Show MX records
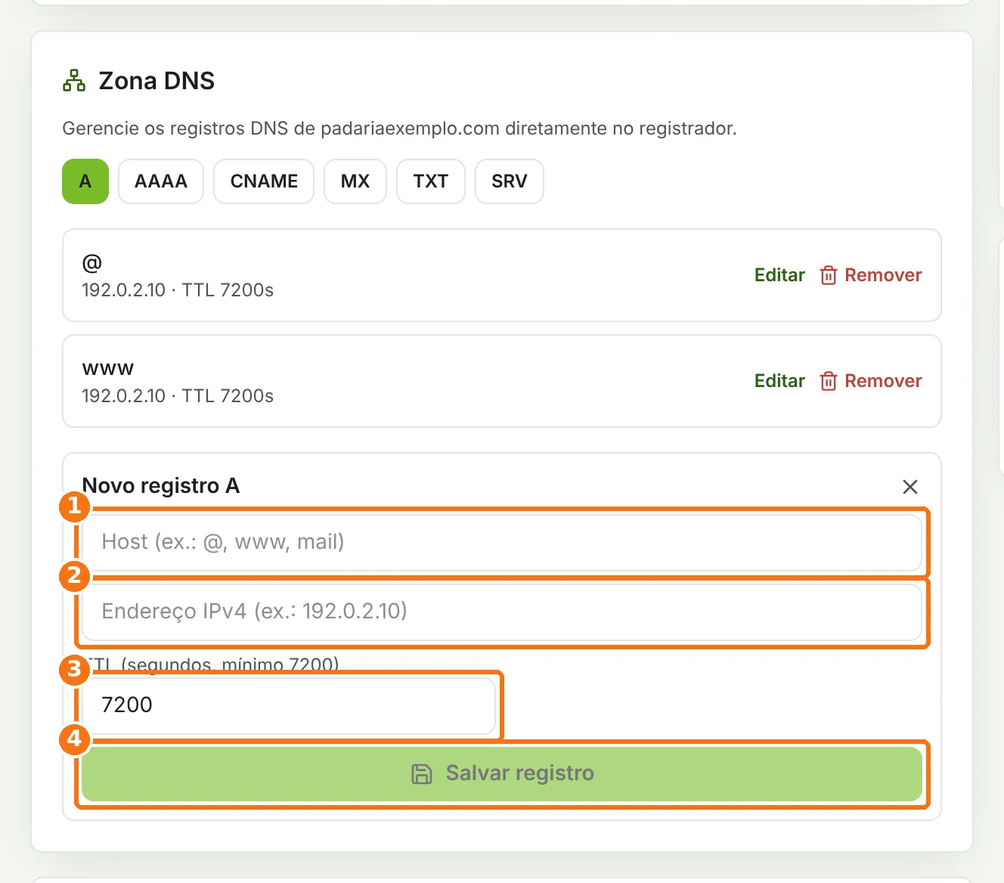 point(355,181)
